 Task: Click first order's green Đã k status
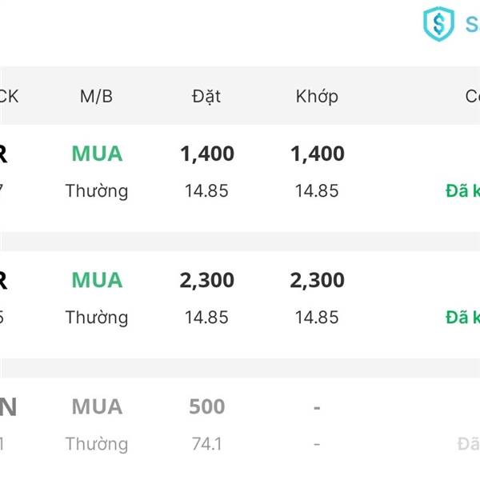(x=462, y=191)
